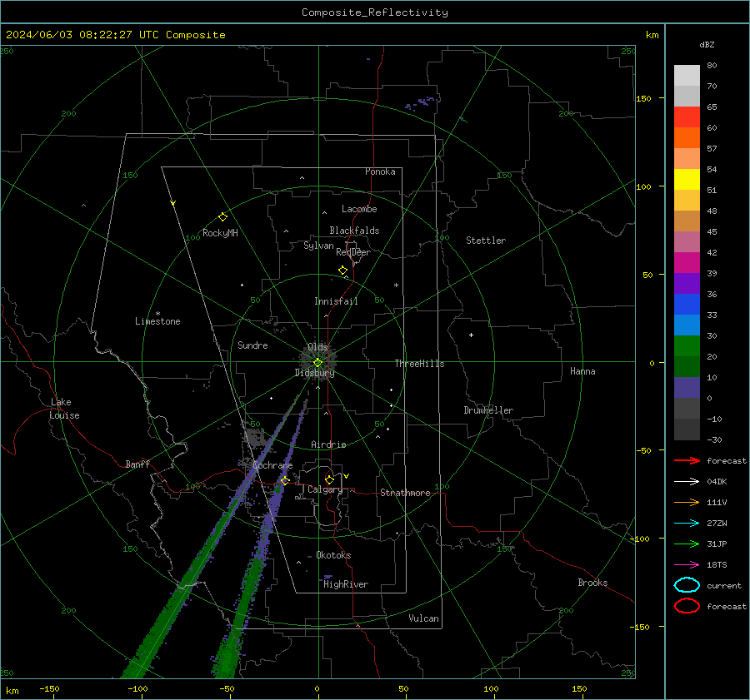Click the gray echo patch northwest of Cochrane
Screen dimensions: 750x700
pos(256,437)
